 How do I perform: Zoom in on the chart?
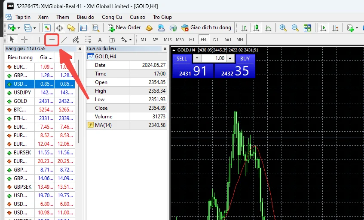[x=283, y=28]
